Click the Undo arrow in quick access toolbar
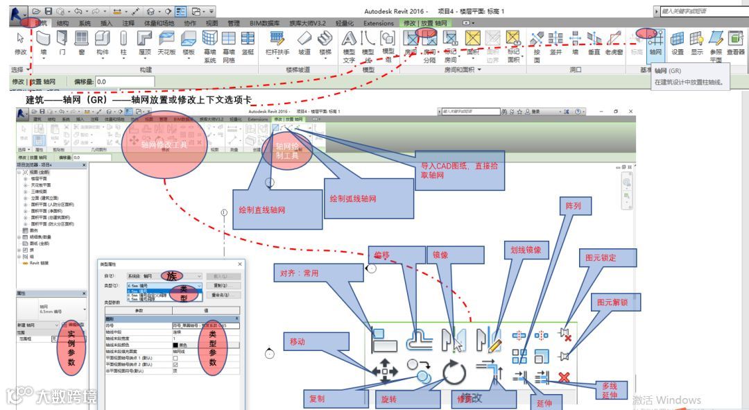This screenshot has height=410, width=749. pyautogui.click(x=78, y=10)
